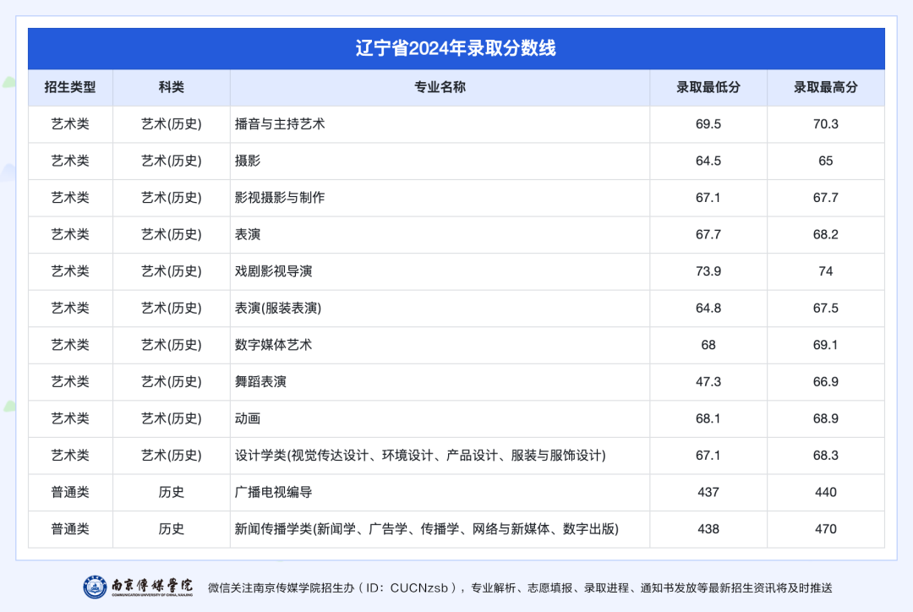Click the lowest score 73.9
Image resolution: width=913 pixels, height=612 pixels.
[x=708, y=271]
